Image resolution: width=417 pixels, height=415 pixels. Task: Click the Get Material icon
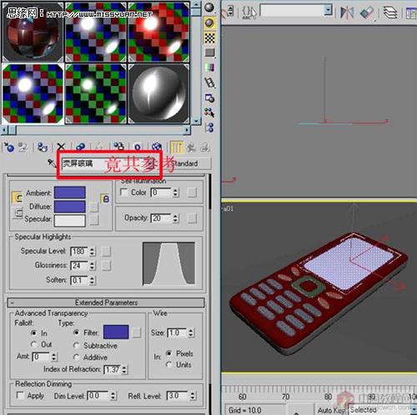[x=9, y=147]
